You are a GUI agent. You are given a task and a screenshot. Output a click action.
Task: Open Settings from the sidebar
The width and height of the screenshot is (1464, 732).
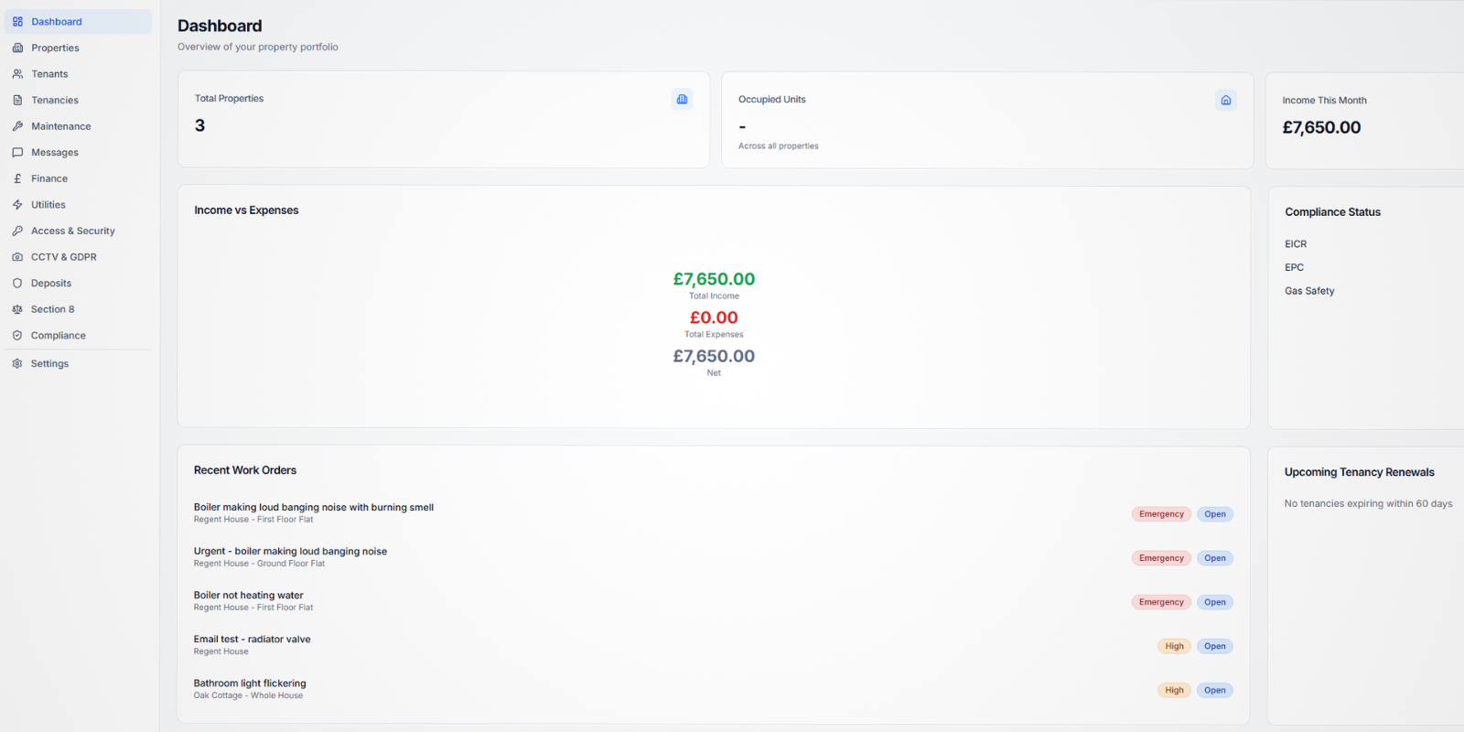tap(79, 363)
